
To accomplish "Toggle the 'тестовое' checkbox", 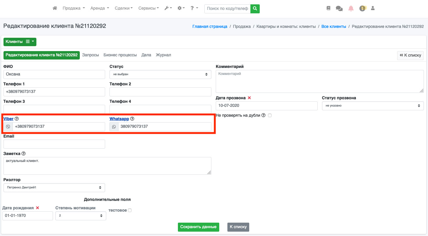I will 130,210.
